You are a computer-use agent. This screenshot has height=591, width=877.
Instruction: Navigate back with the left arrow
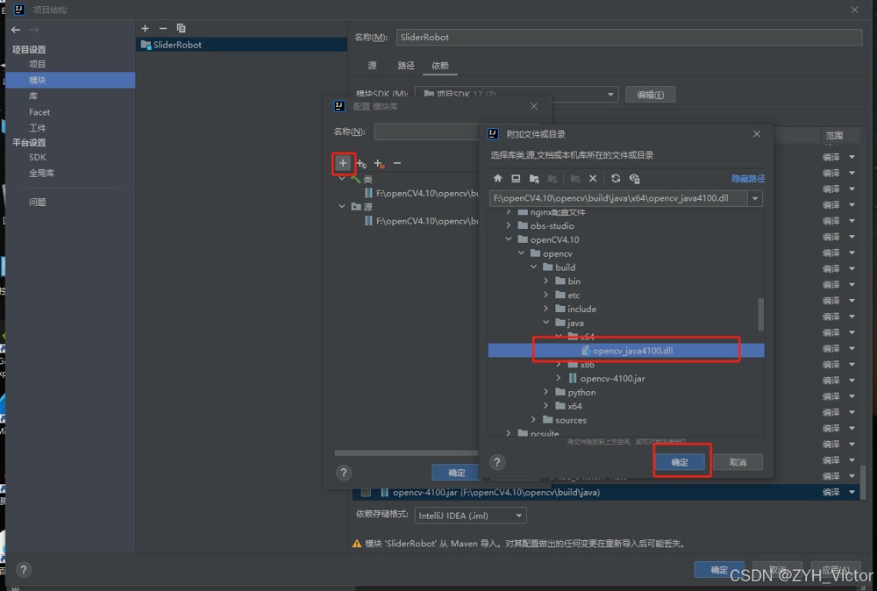click(x=16, y=30)
